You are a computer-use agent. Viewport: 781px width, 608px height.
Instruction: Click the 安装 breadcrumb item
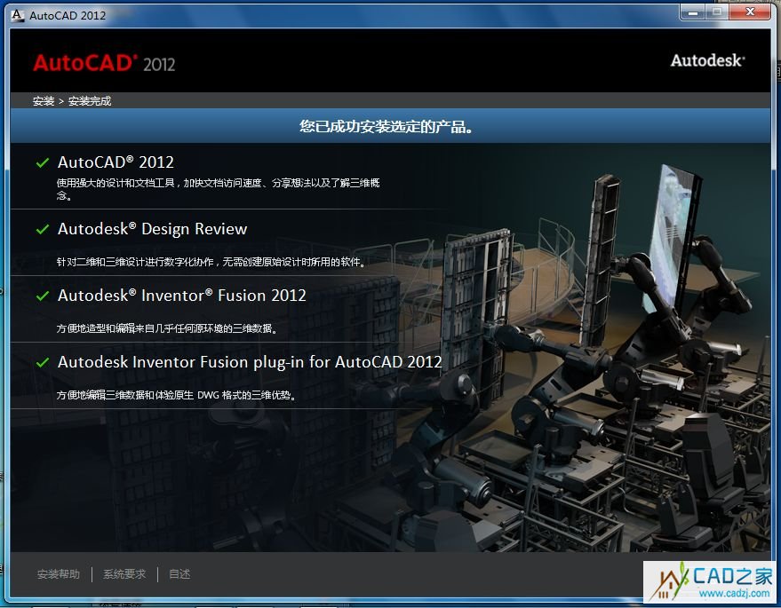44,101
